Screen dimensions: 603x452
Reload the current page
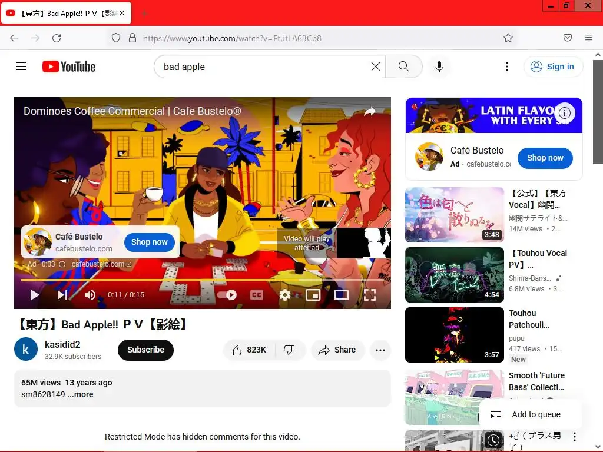click(57, 38)
